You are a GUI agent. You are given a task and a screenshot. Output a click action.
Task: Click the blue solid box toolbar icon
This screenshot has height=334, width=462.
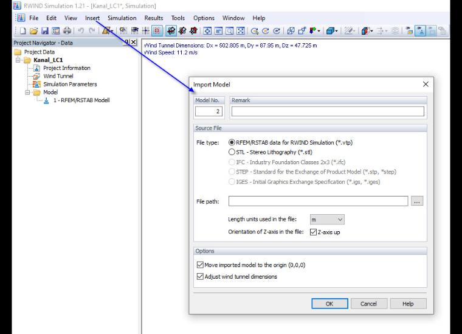[330, 30]
